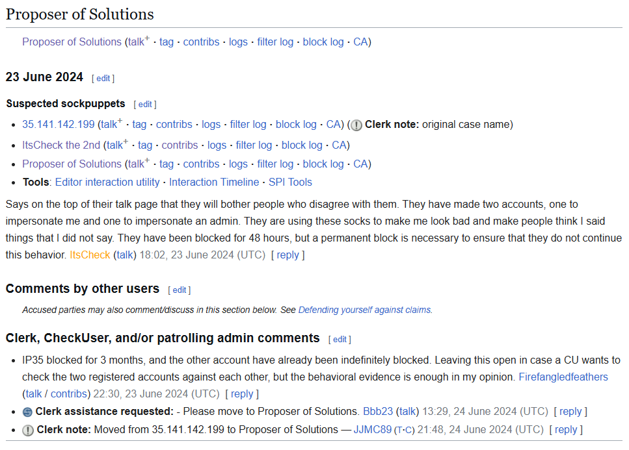Open the 35.141.142.199 user page link
629x450 pixels.
(x=59, y=124)
